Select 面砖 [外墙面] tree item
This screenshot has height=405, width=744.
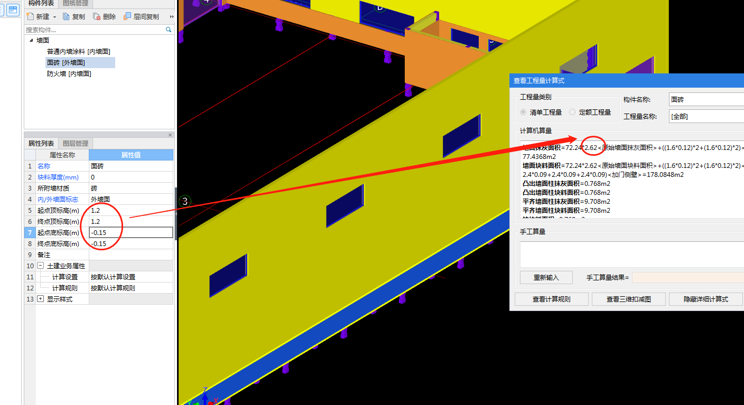(66, 62)
